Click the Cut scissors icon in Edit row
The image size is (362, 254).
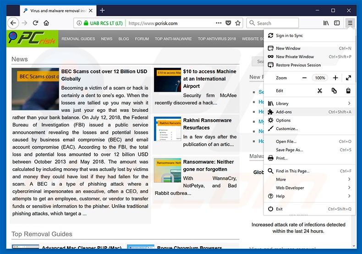pyautogui.click(x=319, y=91)
